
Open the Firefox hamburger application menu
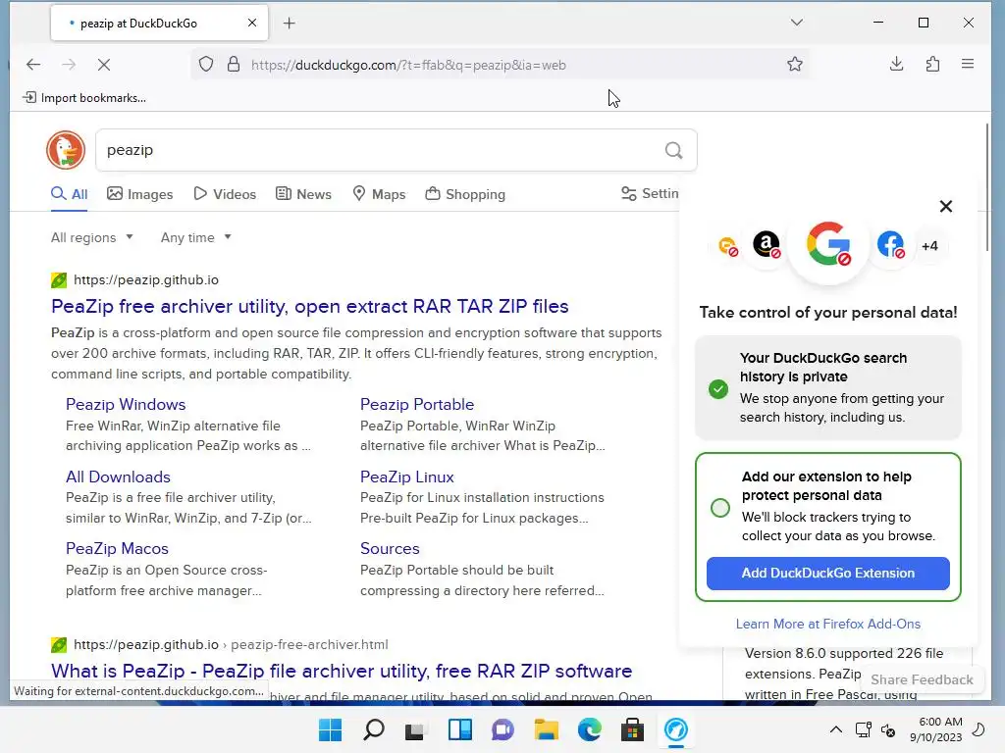(x=968, y=64)
